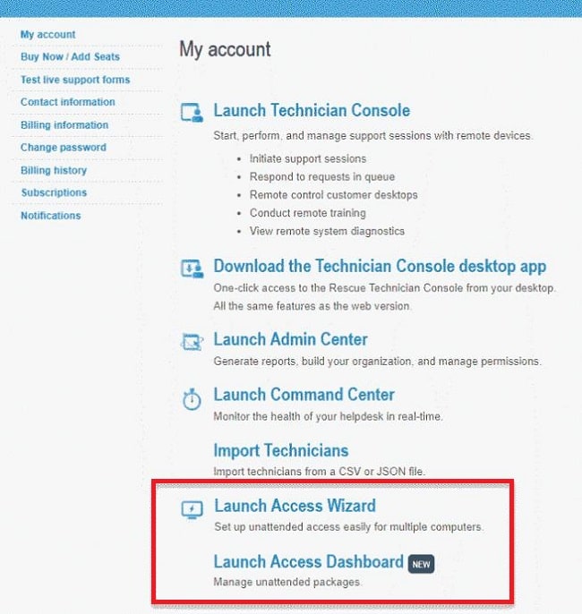
Task: Click 'View remote system diagnostics' text
Action: click(327, 231)
